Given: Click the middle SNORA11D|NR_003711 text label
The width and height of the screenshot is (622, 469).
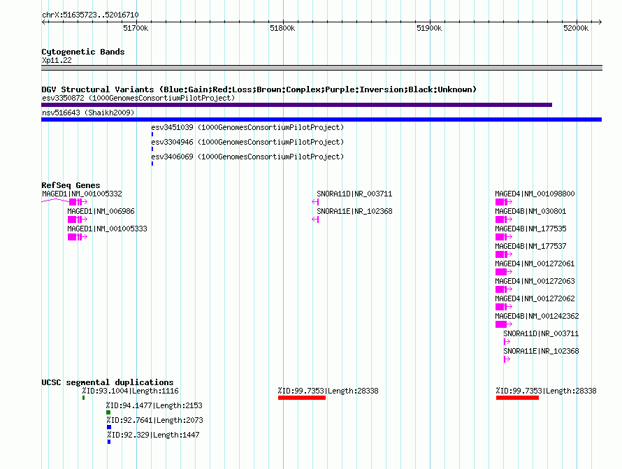Looking at the screenshot, I should click(x=354, y=194).
